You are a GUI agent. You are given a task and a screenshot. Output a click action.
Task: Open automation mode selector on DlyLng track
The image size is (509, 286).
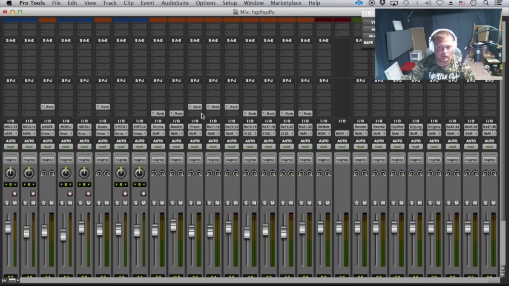(416, 147)
